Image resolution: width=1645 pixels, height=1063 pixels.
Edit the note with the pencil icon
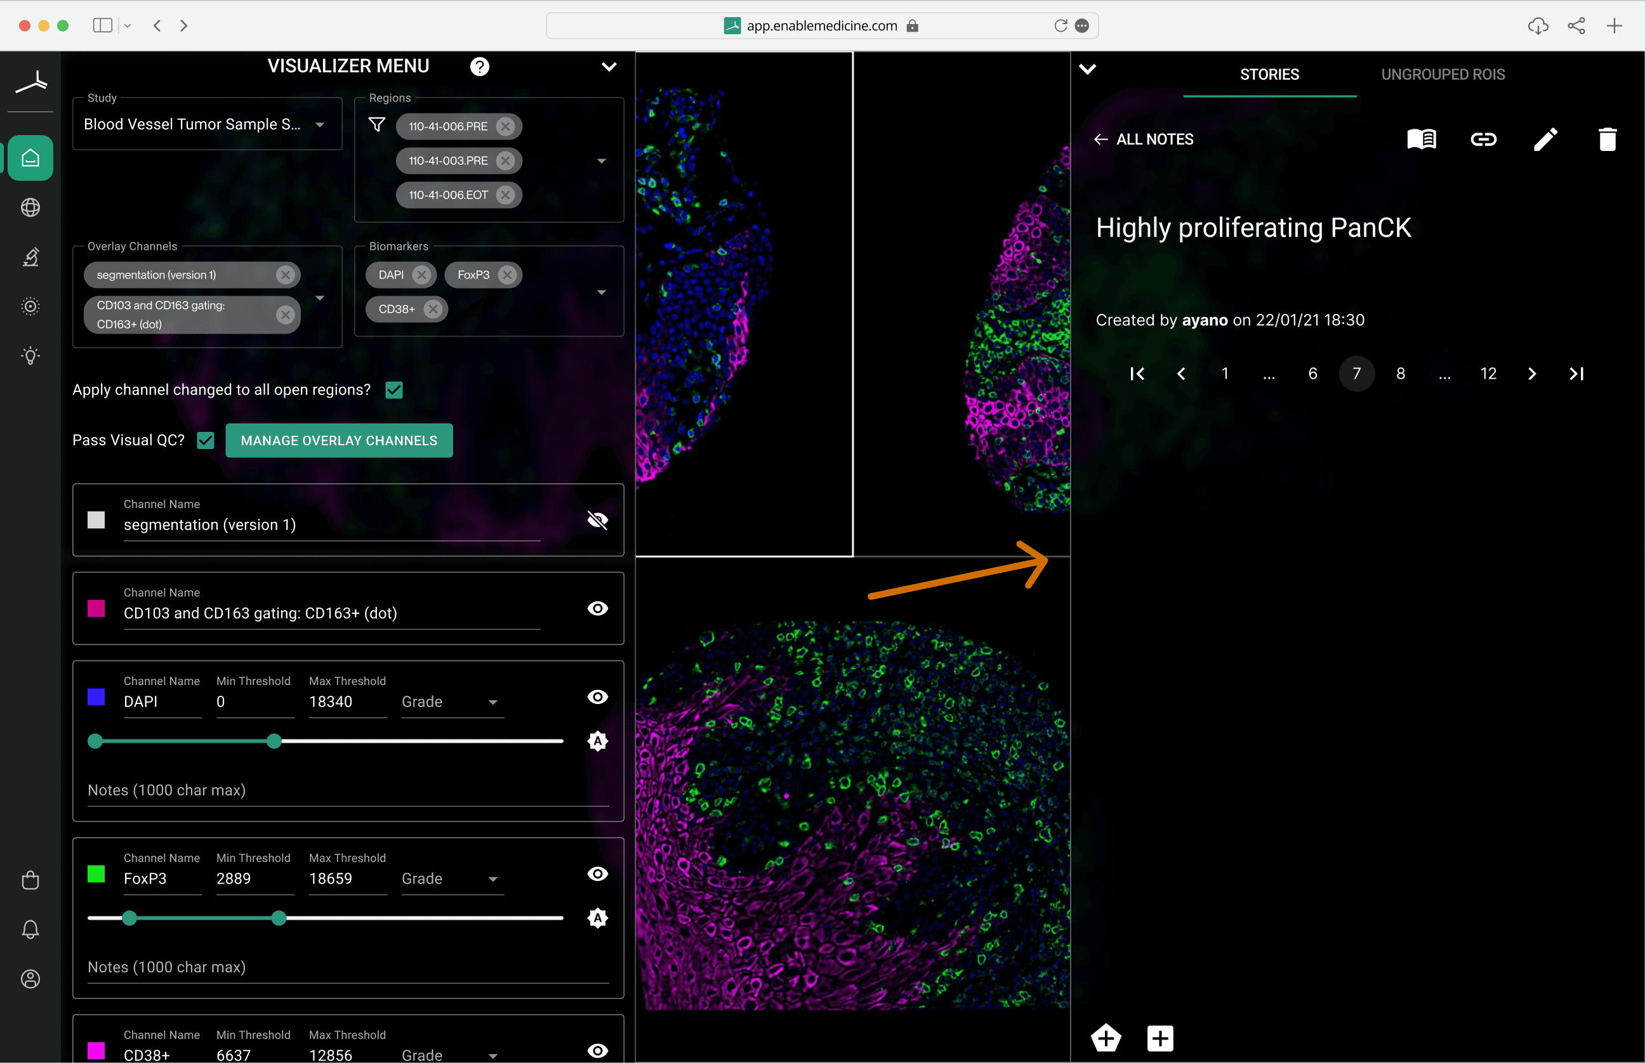(x=1545, y=140)
